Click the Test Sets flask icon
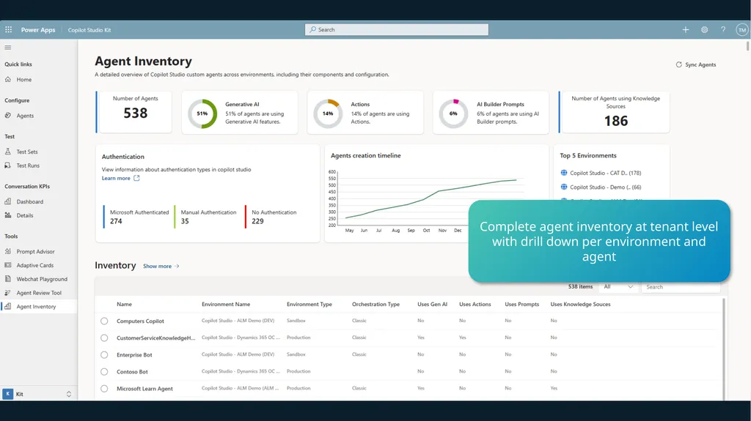 click(x=7, y=152)
